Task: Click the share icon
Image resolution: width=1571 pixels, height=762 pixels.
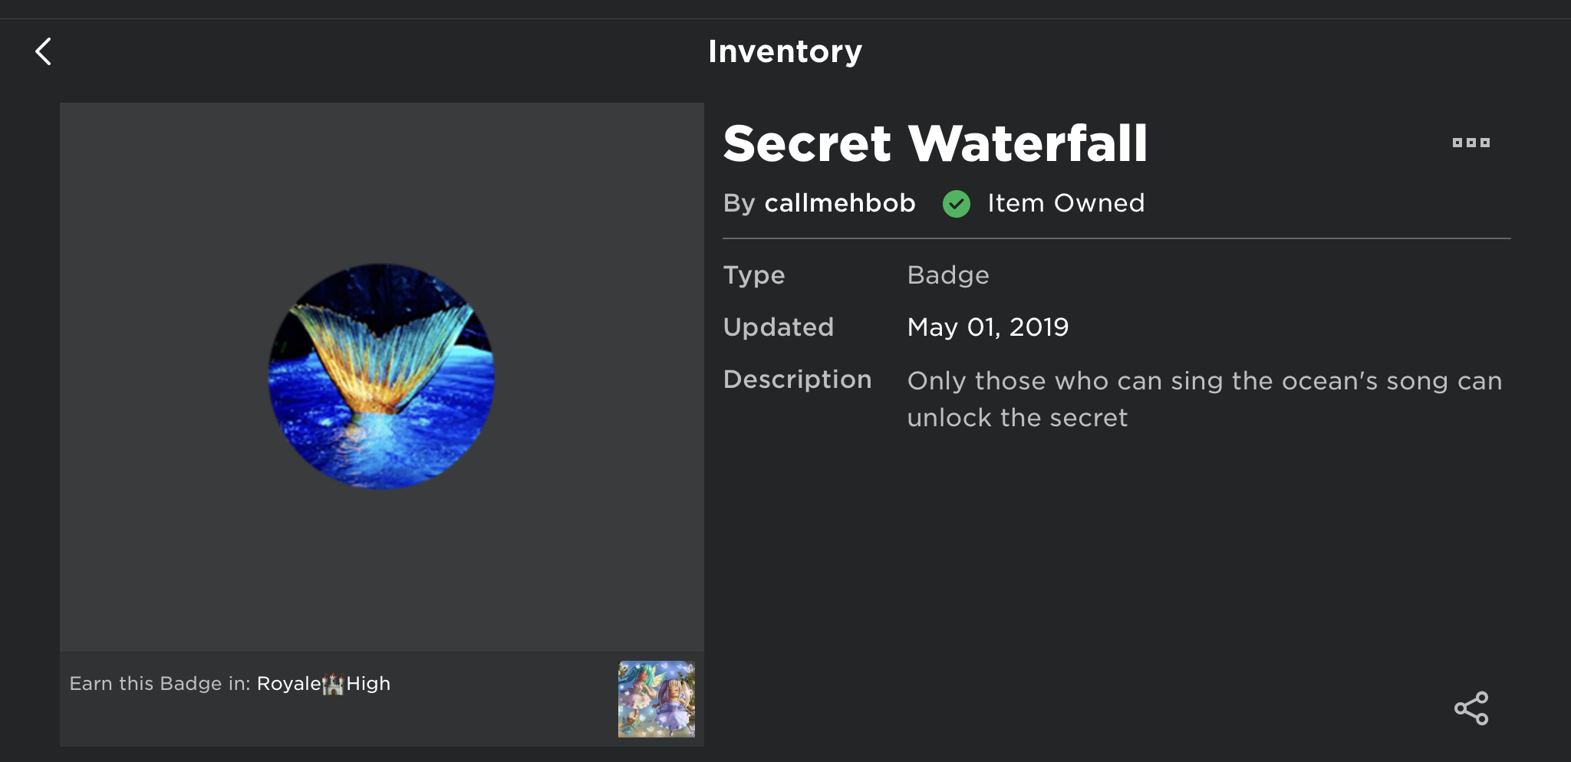Action: [x=1471, y=708]
